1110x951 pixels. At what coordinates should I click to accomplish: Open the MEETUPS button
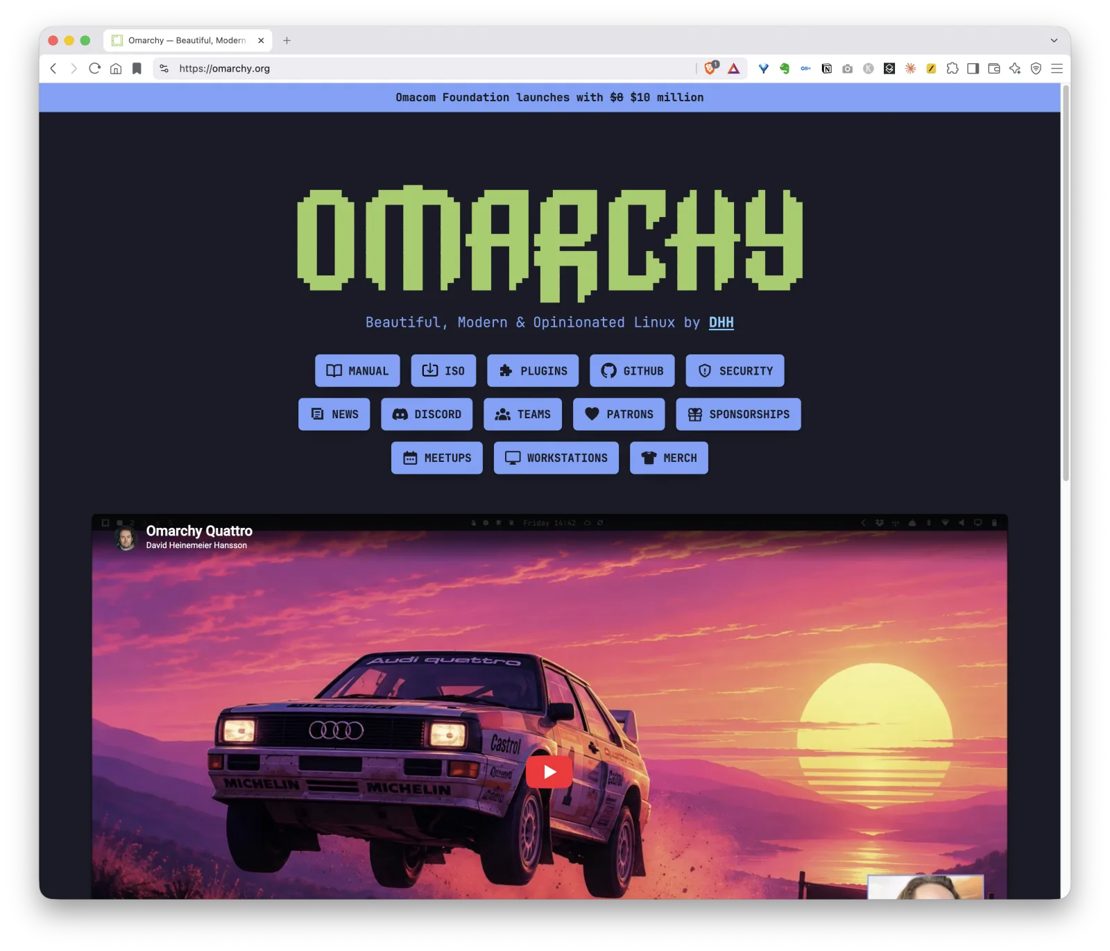tap(437, 458)
